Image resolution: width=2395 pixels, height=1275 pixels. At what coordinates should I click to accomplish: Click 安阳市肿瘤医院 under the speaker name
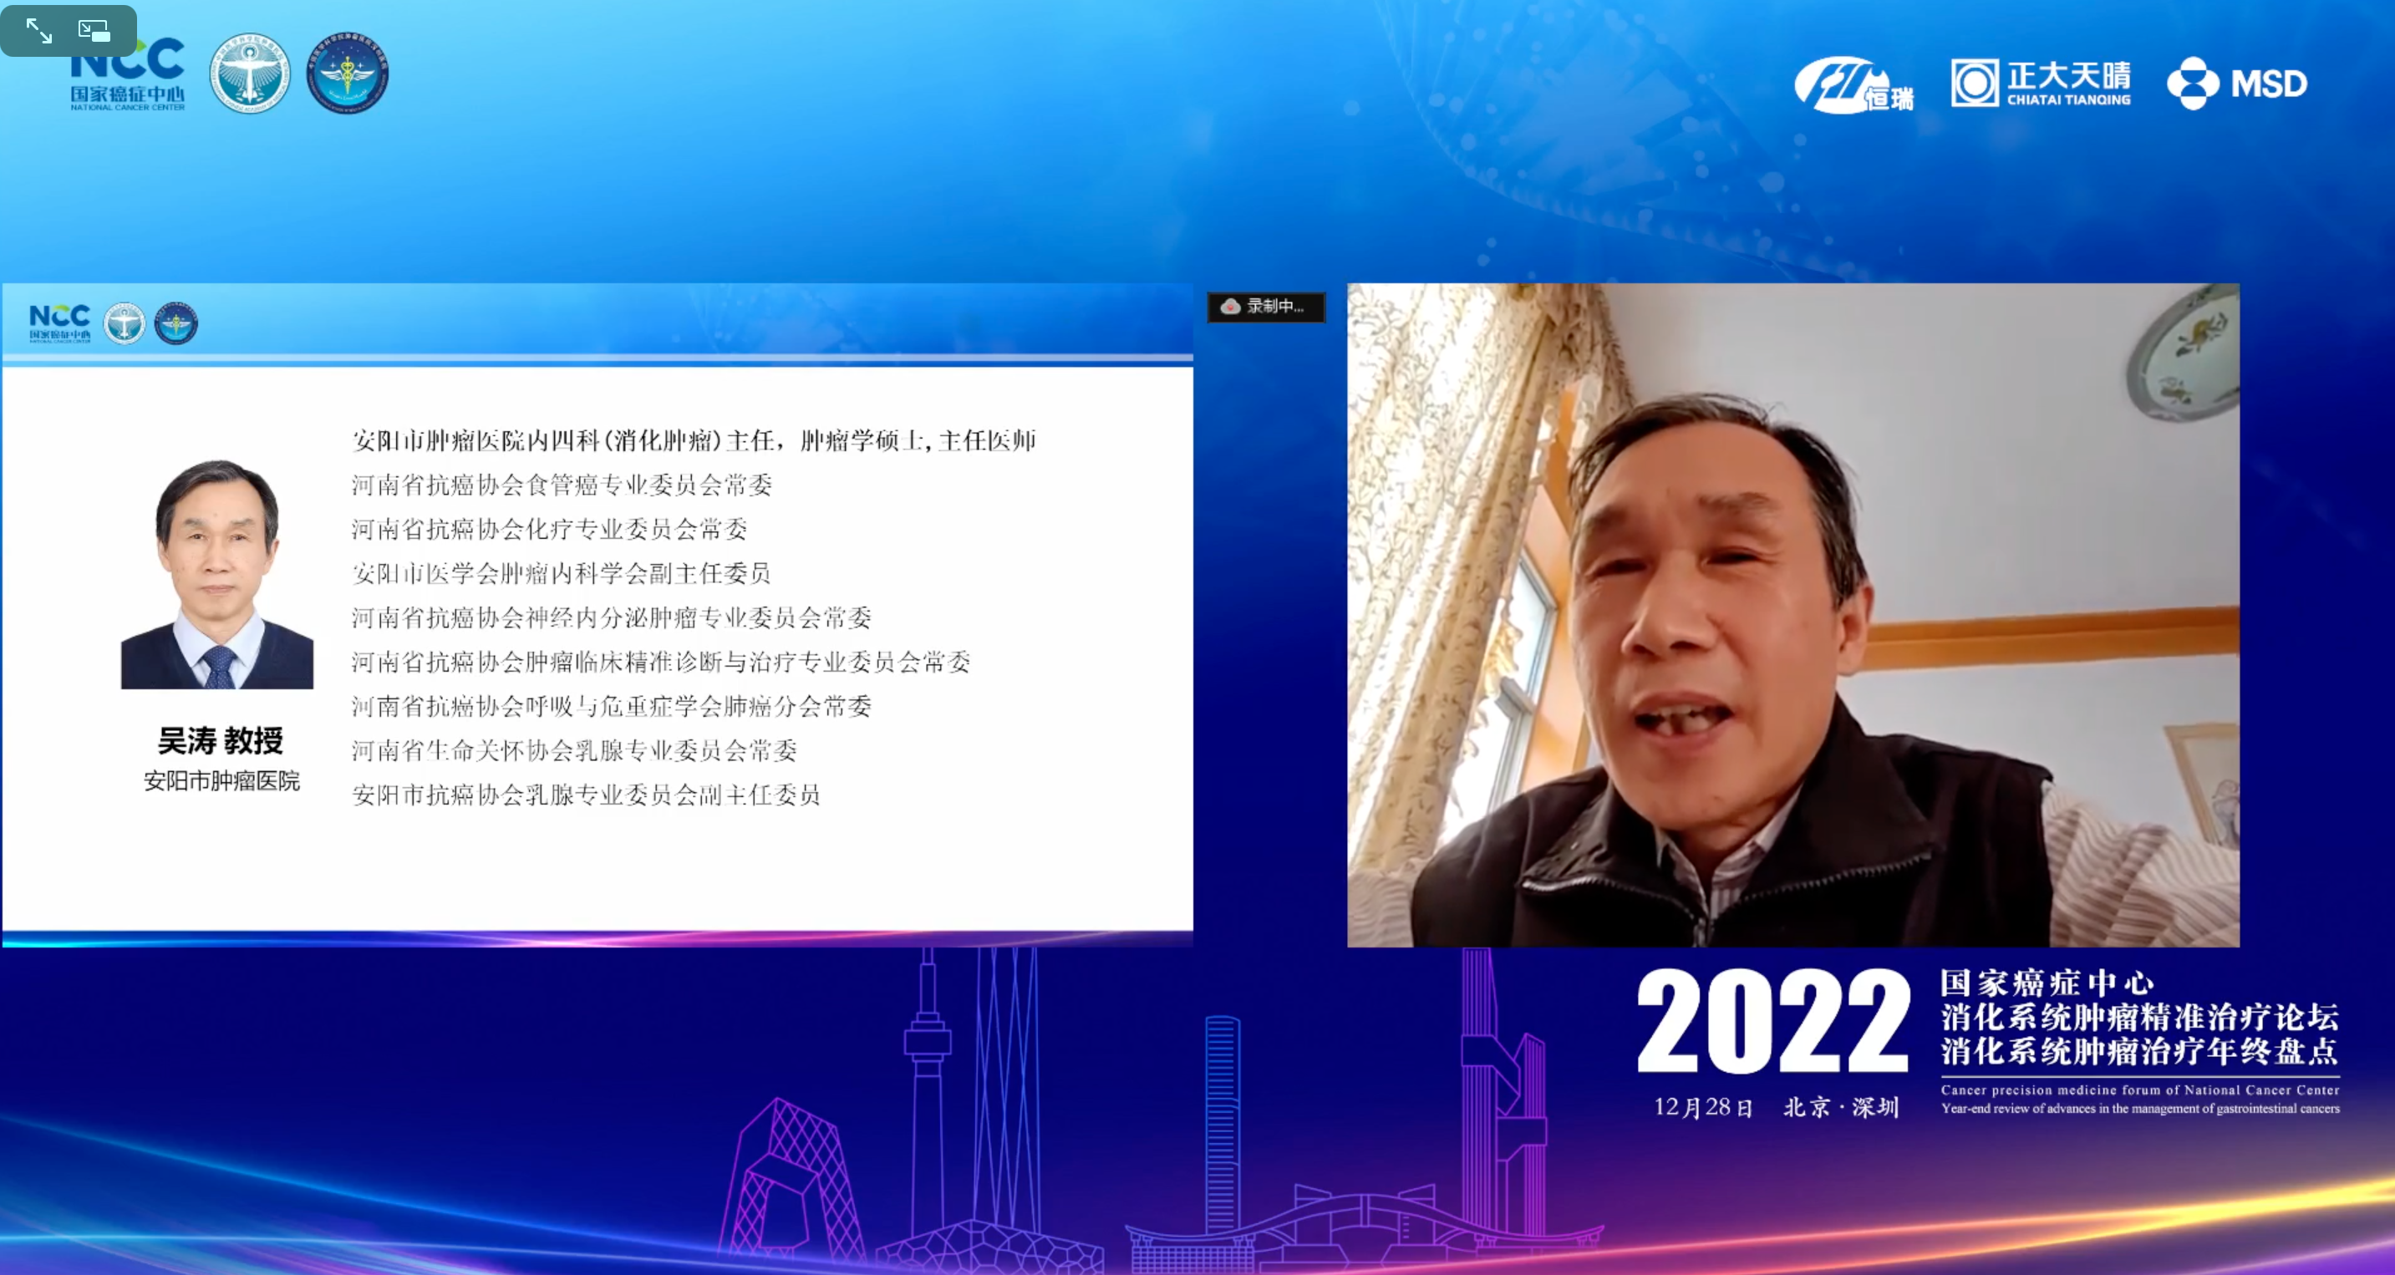click(221, 780)
